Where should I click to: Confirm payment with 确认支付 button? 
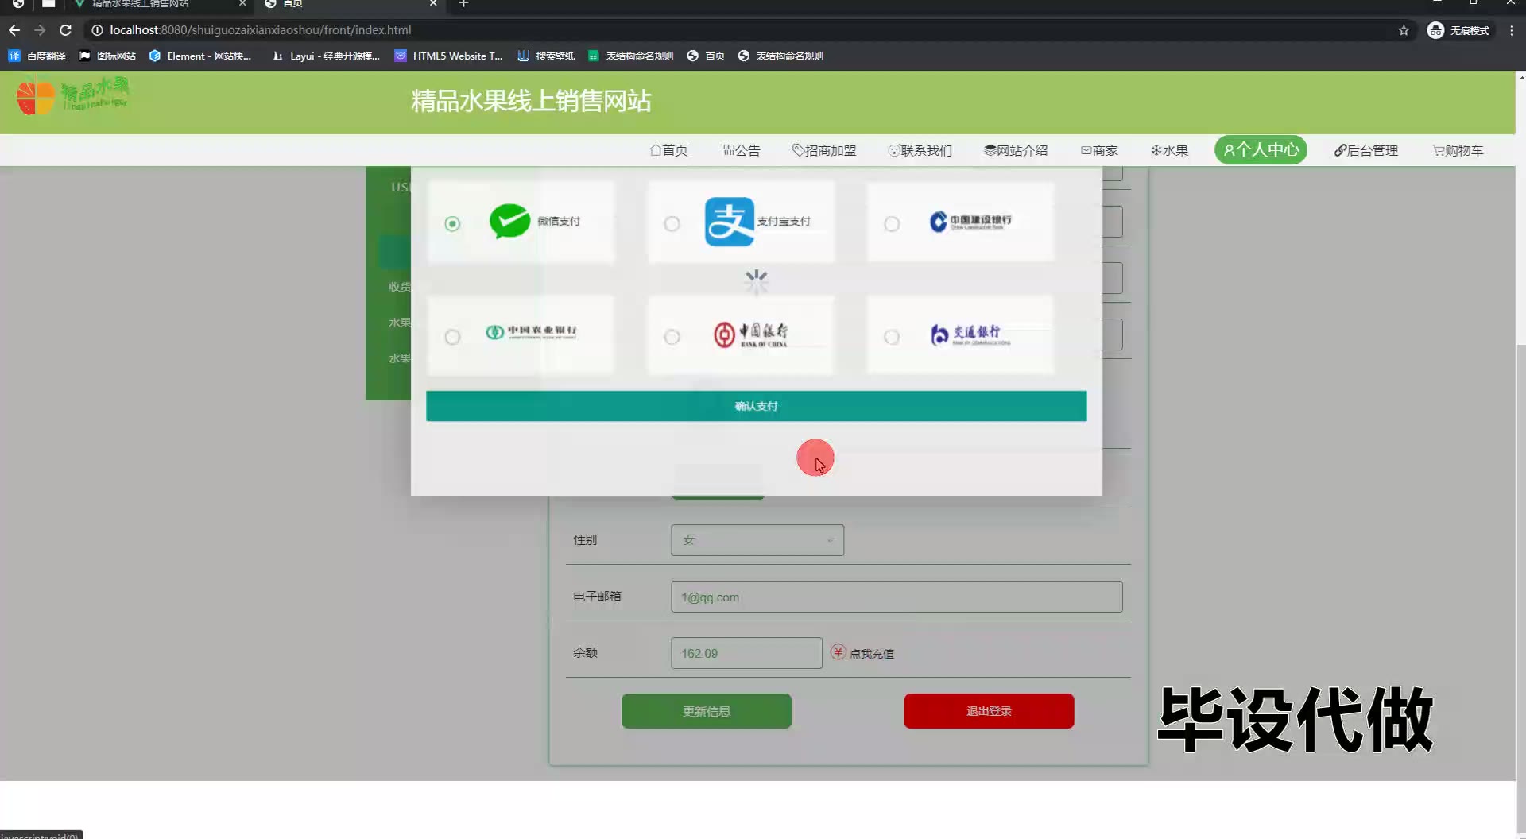click(x=756, y=406)
